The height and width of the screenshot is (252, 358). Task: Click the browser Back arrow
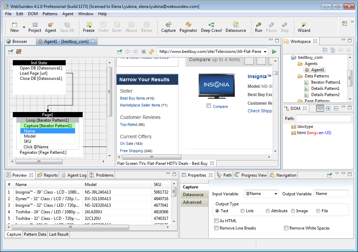[128, 52]
